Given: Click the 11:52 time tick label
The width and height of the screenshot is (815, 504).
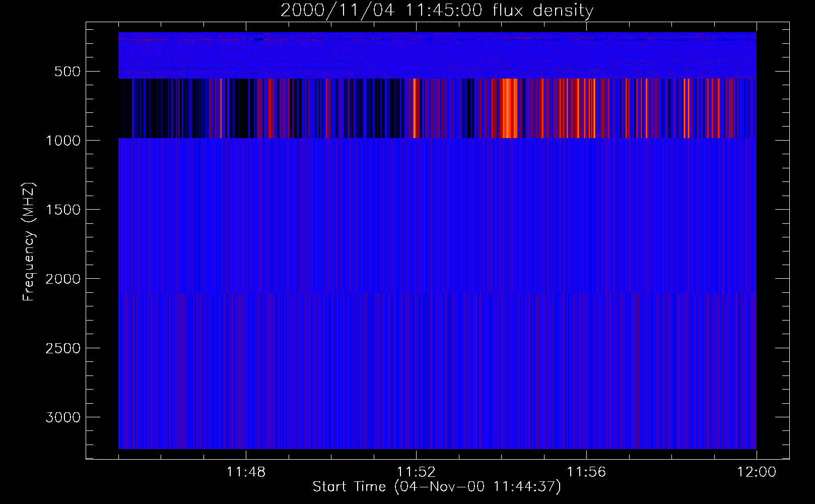Looking at the screenshot, I should point(416,472).
